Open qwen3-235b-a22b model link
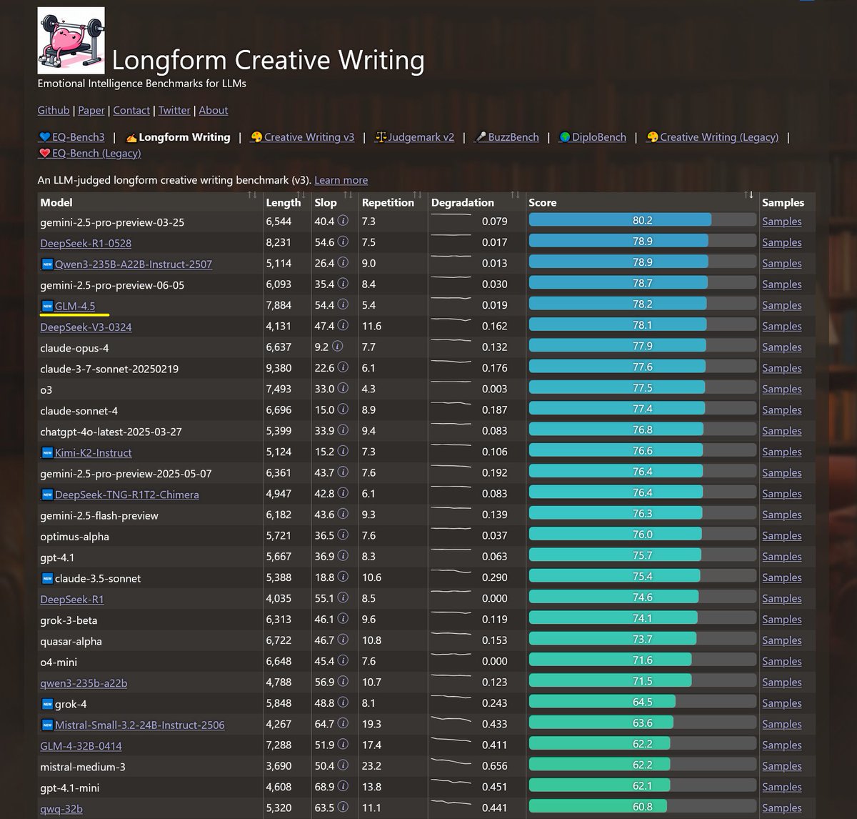Image resolution: width=857 pixels, height=819 pixels. pyautogui.click(x=84, y=683)
